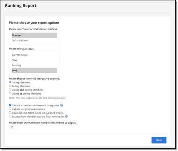Select Listing or Selling Members radio
Image resolution: width=178 pixels, height=151 pixels.
click(x=10, y=94)
